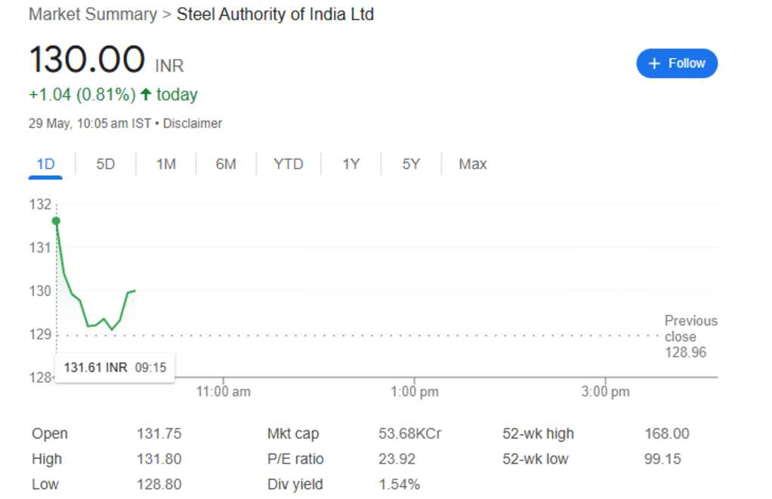
Task: Show the Max historical chart
Action: (472, 163)
